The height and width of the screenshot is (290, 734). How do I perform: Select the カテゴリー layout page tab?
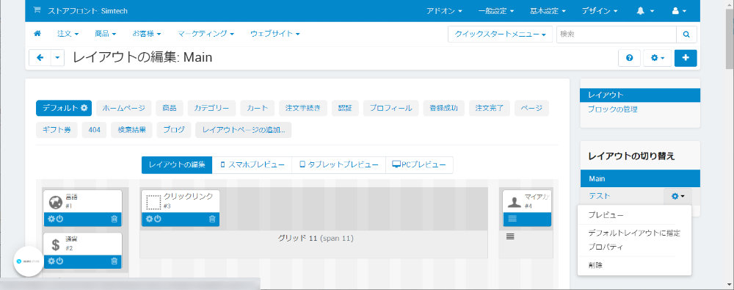point(211,108)
